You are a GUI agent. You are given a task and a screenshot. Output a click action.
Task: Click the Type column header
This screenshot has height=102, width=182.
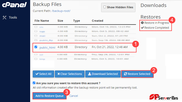coord(77,21)
